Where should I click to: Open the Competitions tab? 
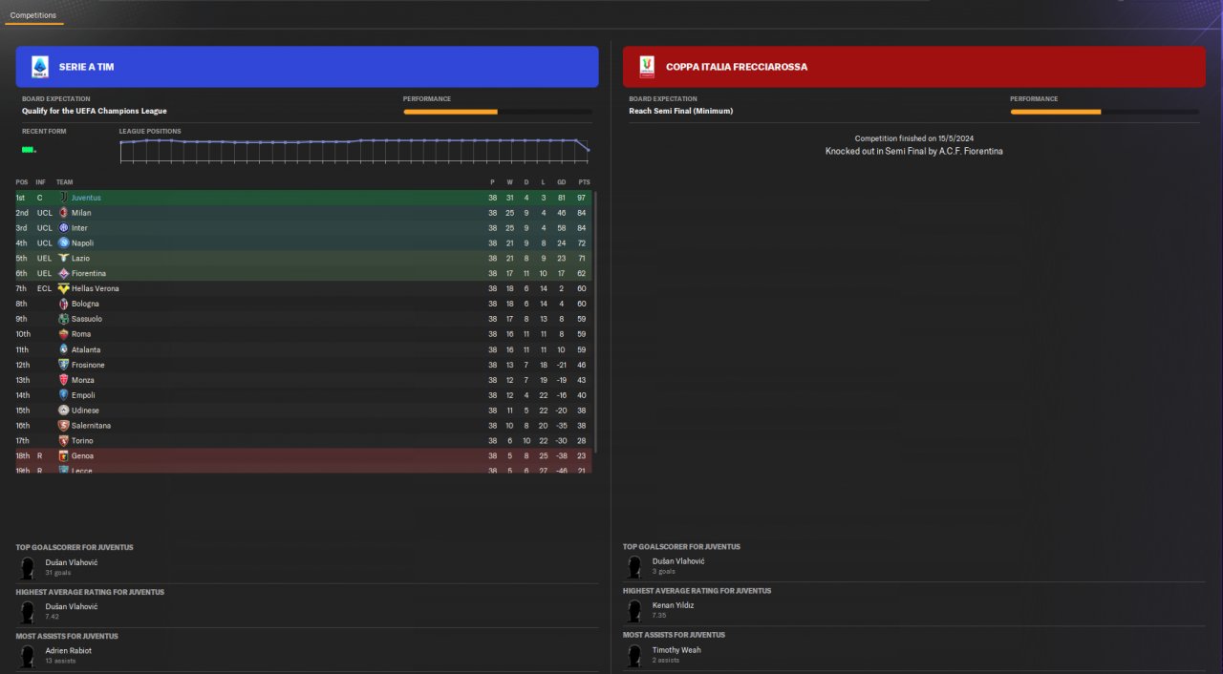click(33, 15)
